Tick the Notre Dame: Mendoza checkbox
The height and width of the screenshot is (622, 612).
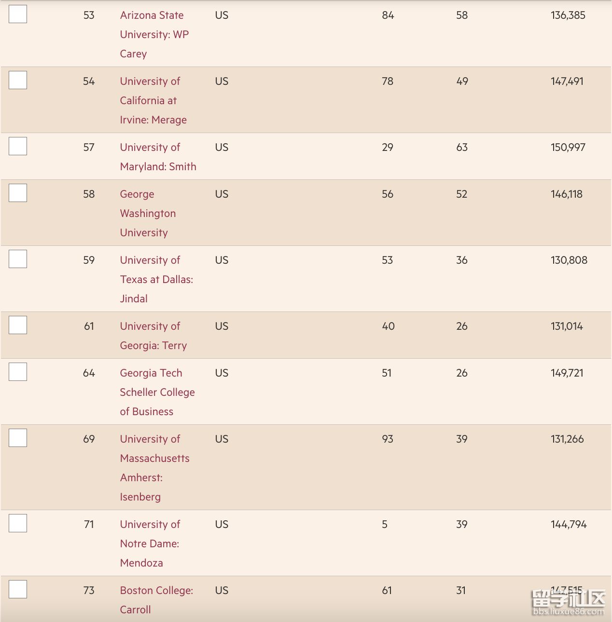coord(18,524)
